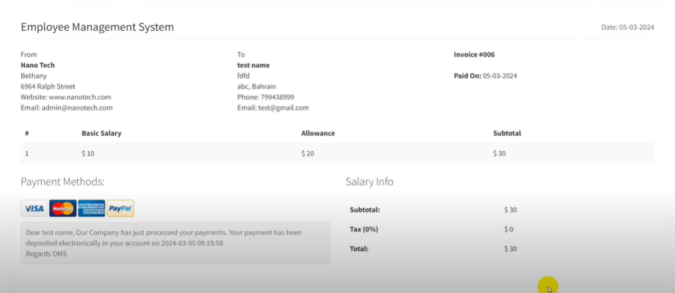
Task: Click the Employee Management System heading
Action: pyautogui.click(x=97, y=27)
